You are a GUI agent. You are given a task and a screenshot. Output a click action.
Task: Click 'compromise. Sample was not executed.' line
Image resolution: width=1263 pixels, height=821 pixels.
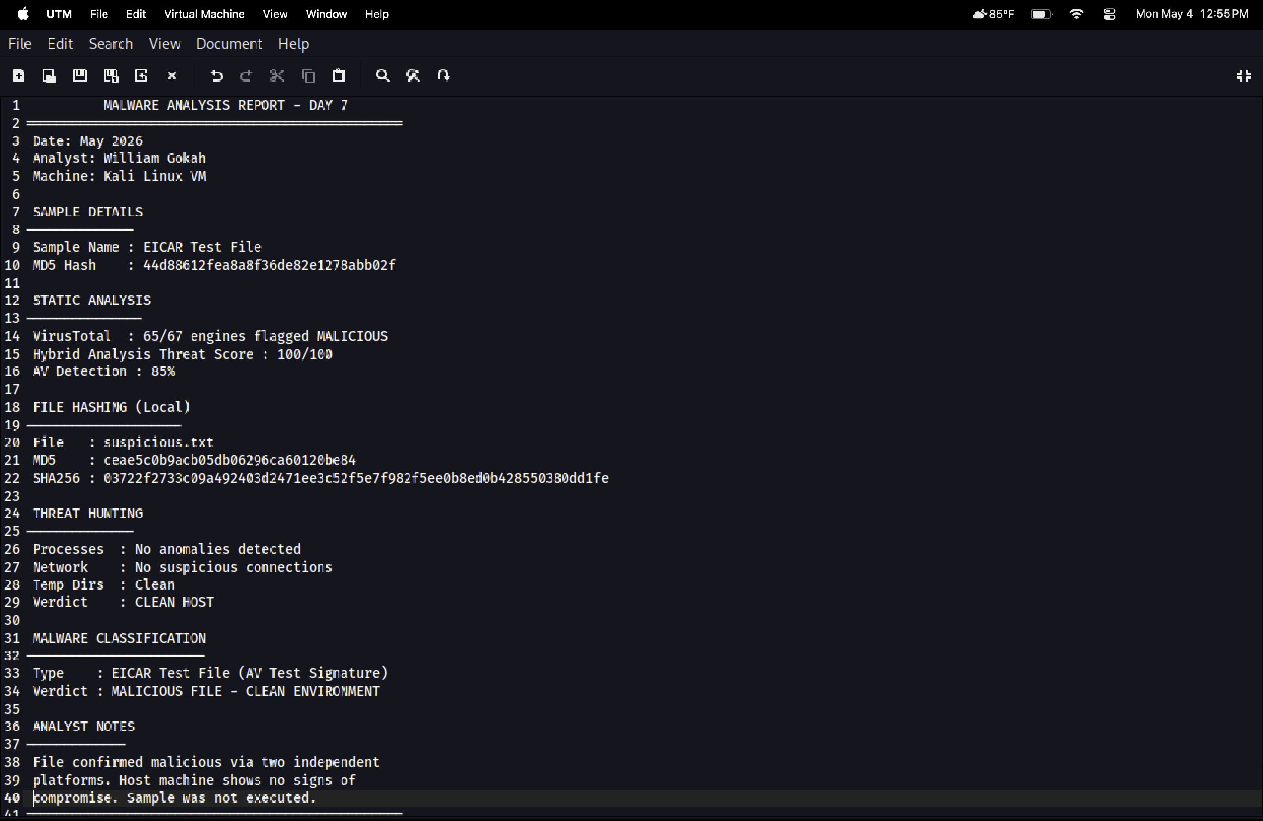174,798
